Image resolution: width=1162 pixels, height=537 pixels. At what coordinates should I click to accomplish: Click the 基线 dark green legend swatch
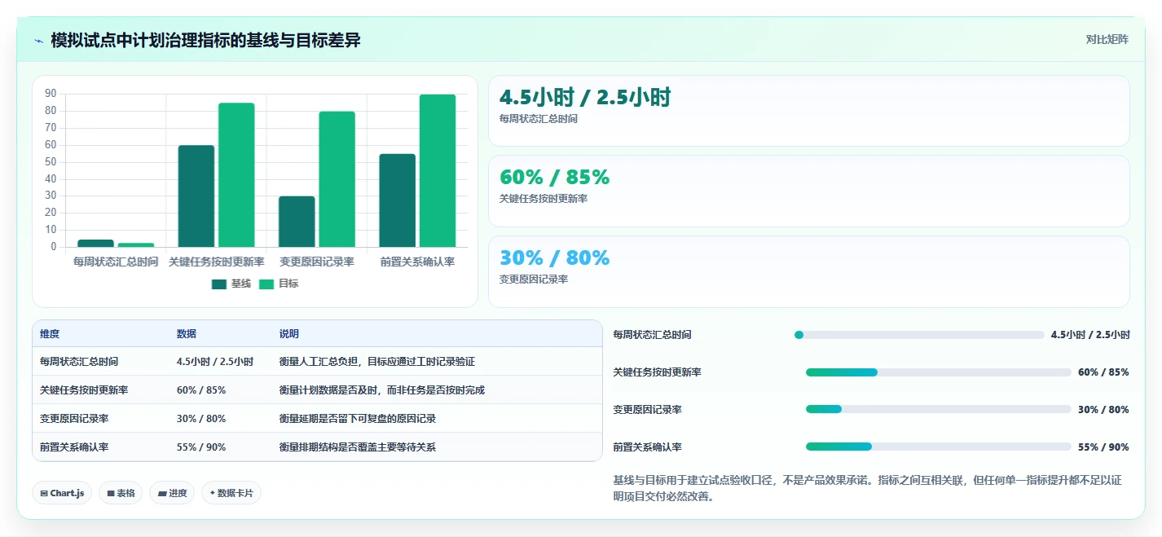tap(218, 284)
